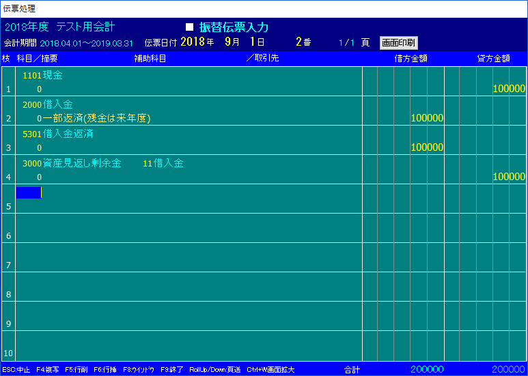Viewport: 528px width, 376px height.
Task: Click the 科目/摘要 column header
Action: point(37,59)
